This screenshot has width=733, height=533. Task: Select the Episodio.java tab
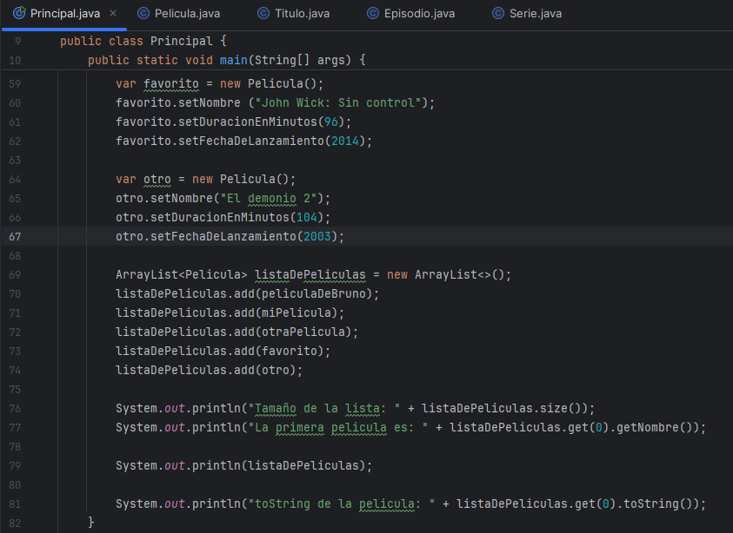coord(418,14)
